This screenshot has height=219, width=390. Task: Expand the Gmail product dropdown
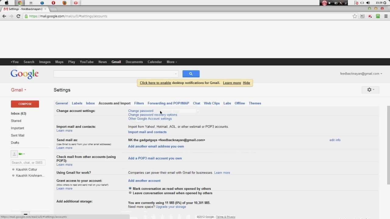coord(19,90)
